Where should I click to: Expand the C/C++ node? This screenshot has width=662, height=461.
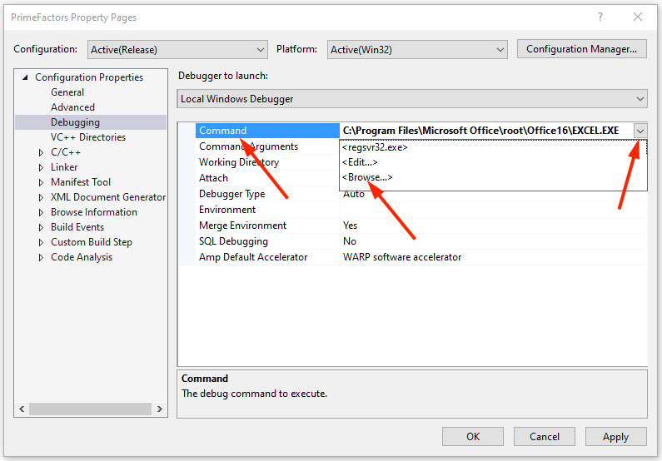(x=41, y=152)
